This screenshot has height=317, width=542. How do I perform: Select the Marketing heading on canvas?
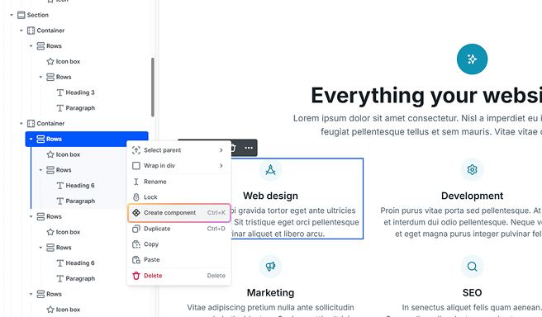(x=270, y=292)
